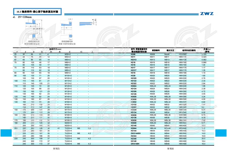Click the mass value 0.582
227x160 pixels.
(x=204, y=60)
